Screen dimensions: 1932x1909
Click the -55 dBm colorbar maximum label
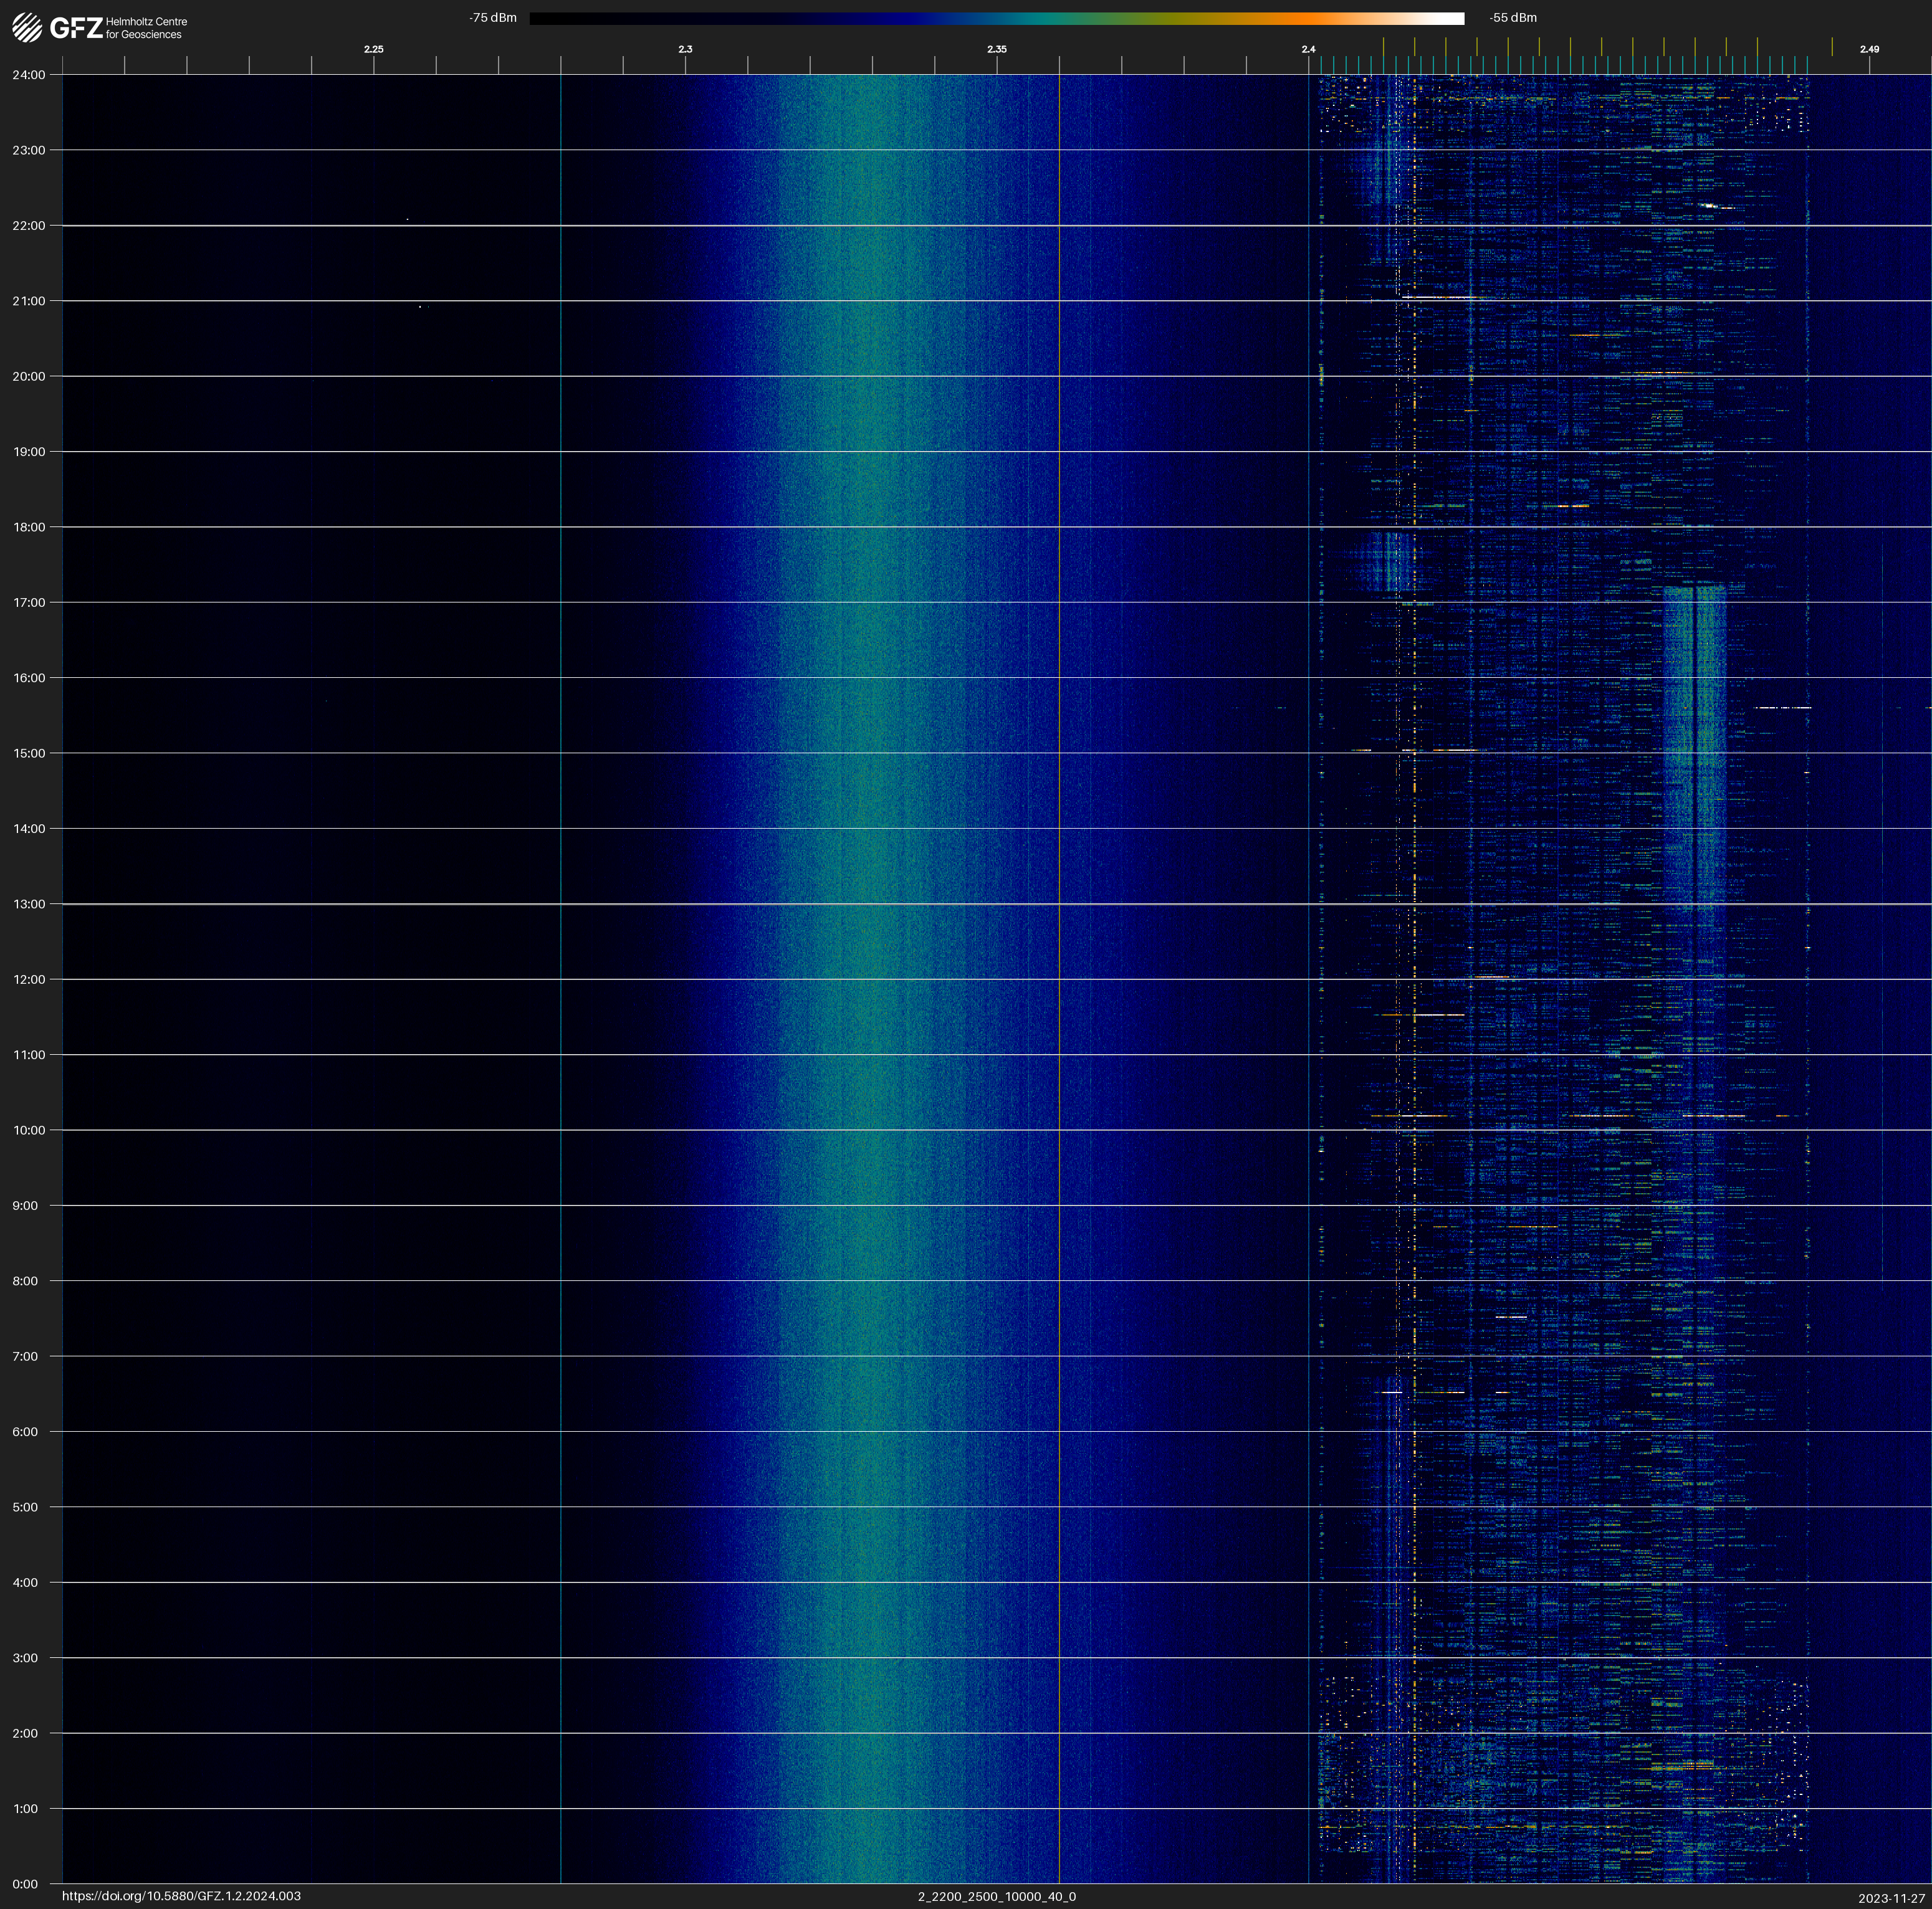1513,18
